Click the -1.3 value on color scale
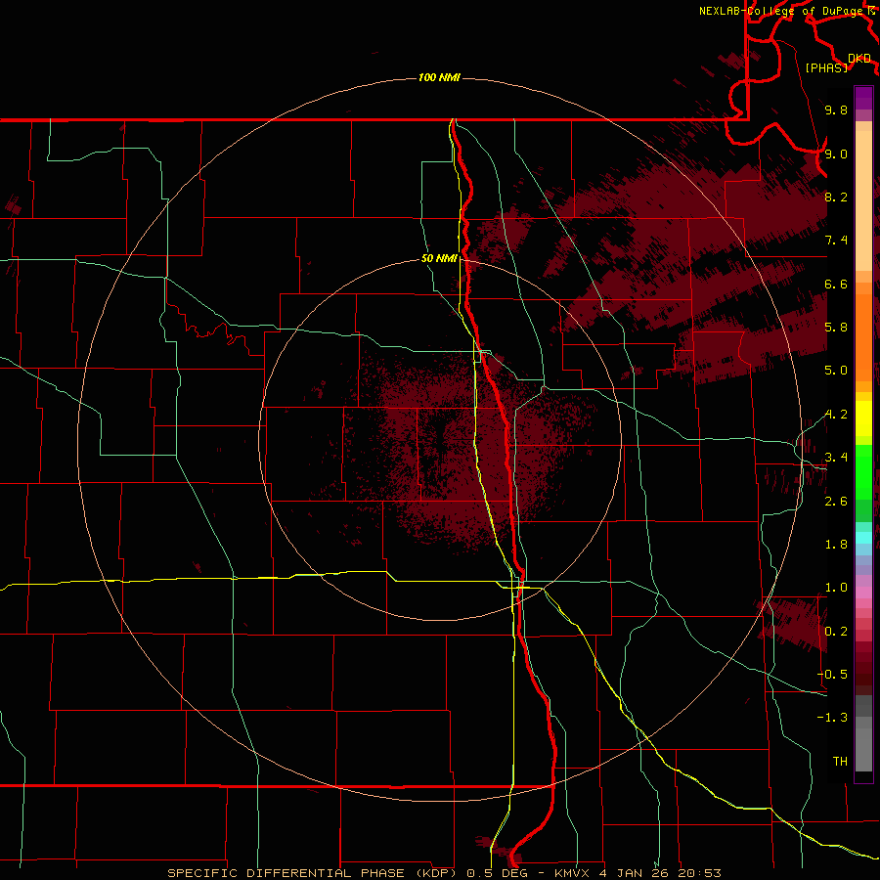The image size is (880, 880). pyautogui.click(x=832, y=718)
